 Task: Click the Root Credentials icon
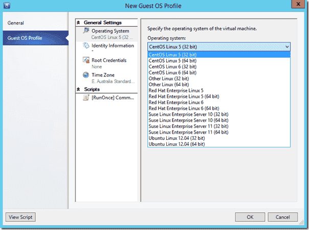pyautogui.click(x=86, y=60)
